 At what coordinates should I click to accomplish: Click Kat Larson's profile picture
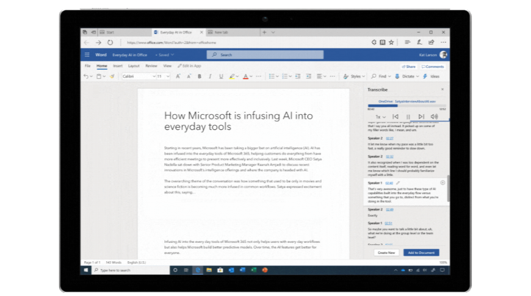(x=443, y=54)
